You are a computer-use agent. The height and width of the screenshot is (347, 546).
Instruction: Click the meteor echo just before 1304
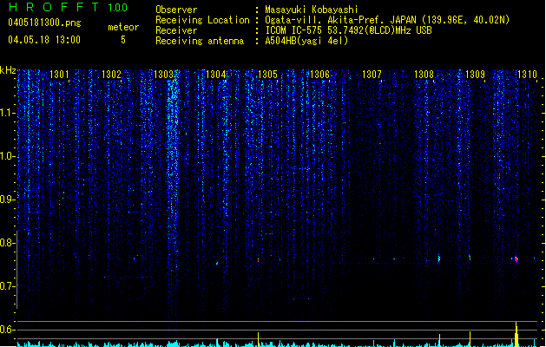[x=217, y=264]
